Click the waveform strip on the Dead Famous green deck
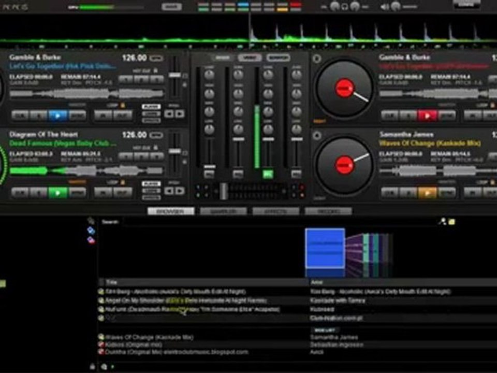The image size is (497, 373). 86,171
